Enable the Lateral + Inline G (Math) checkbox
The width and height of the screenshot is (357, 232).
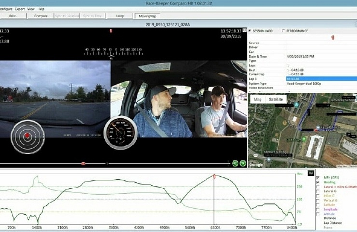(318, 187)
